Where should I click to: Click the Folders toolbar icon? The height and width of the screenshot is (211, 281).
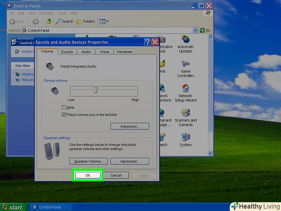click(86, 21)
